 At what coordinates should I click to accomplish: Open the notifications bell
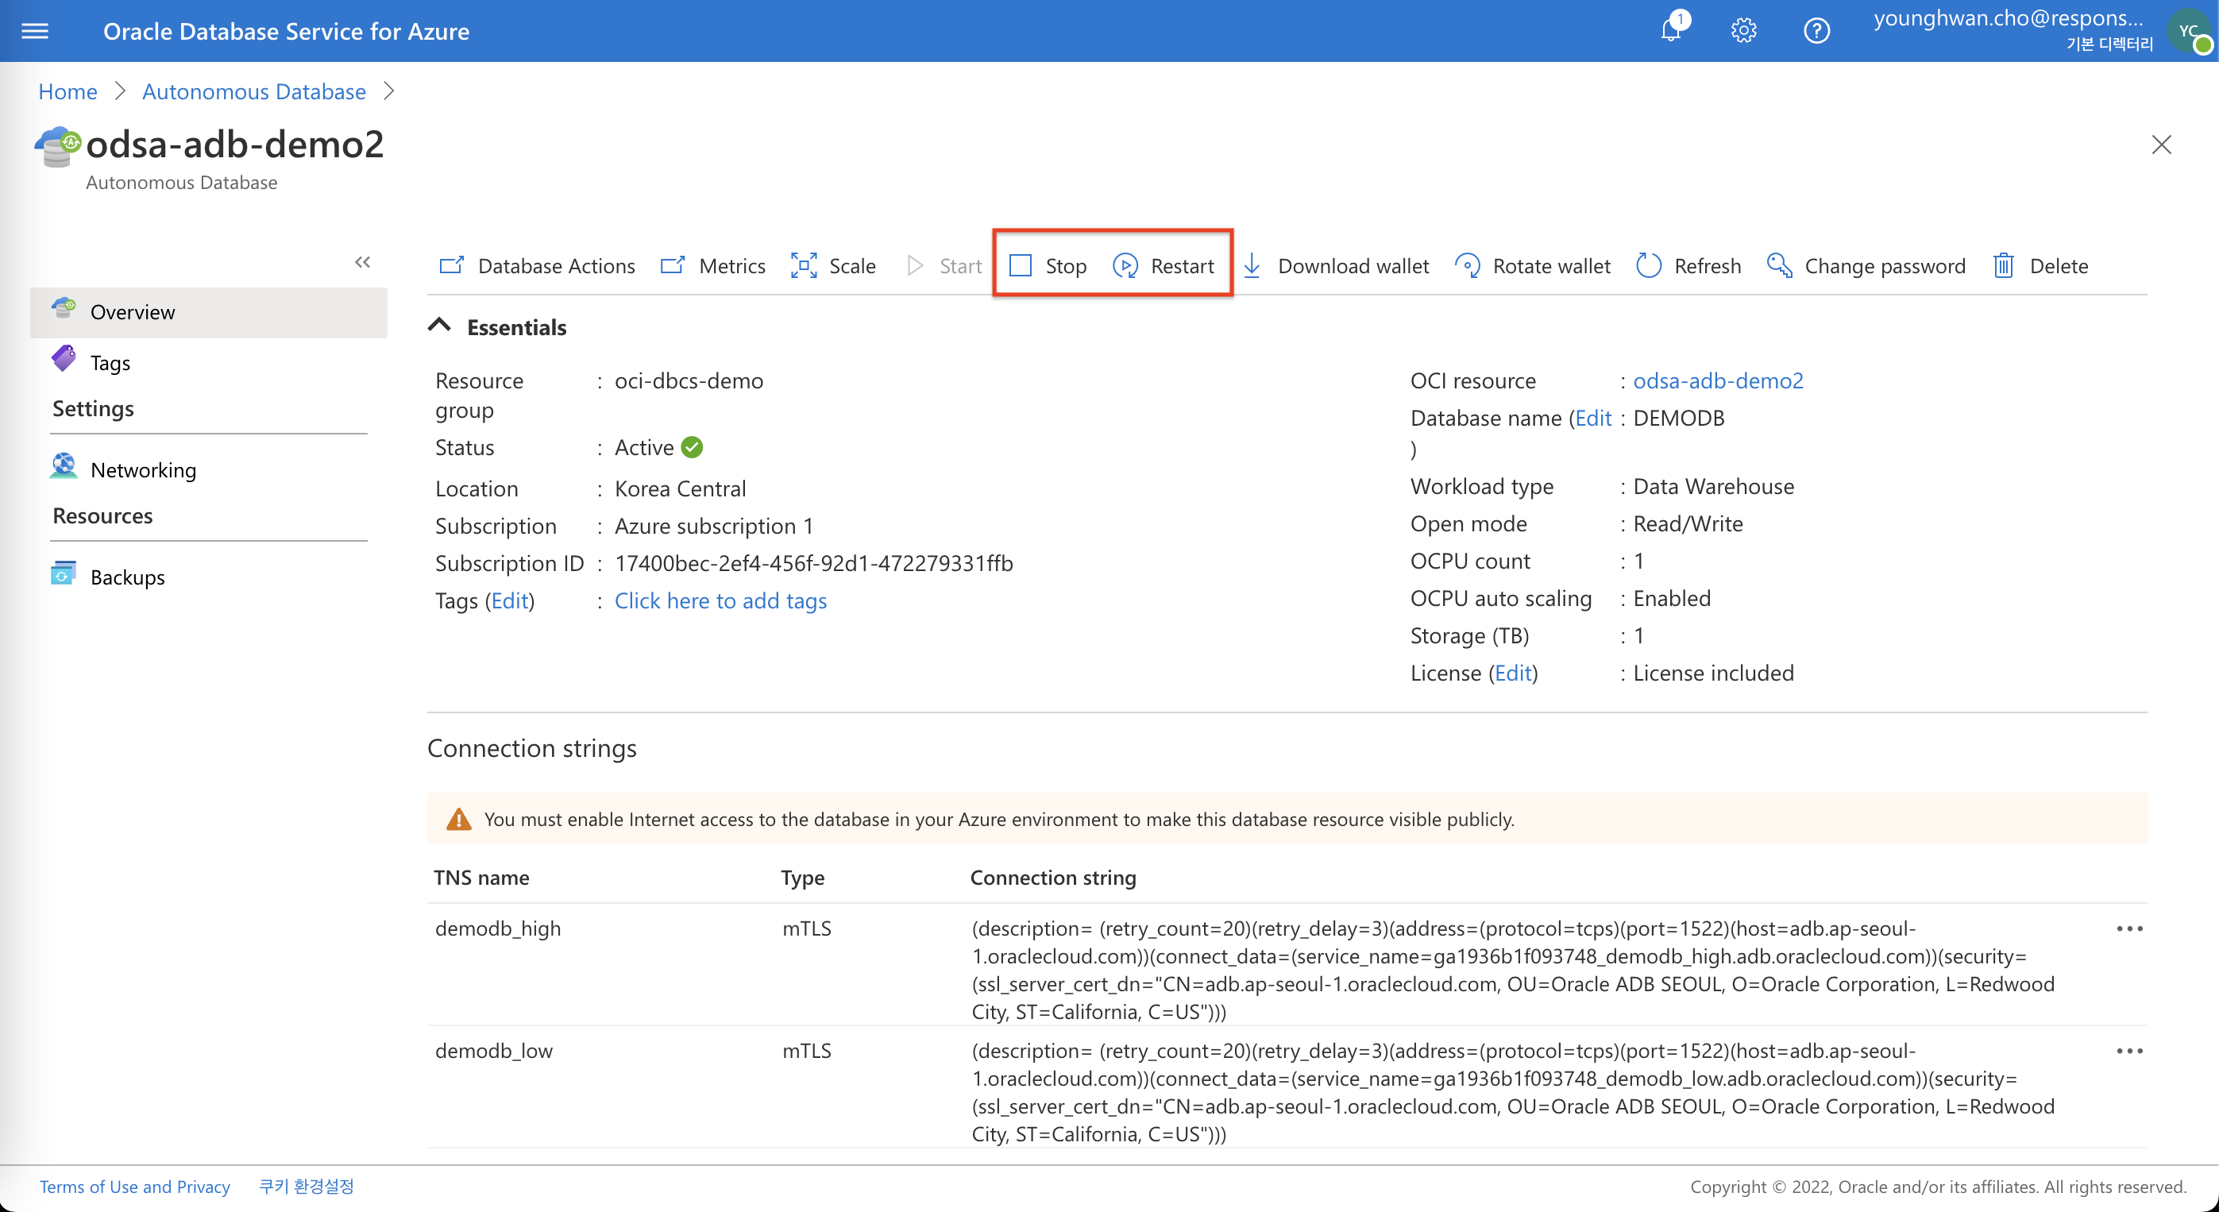point(1672,30)
